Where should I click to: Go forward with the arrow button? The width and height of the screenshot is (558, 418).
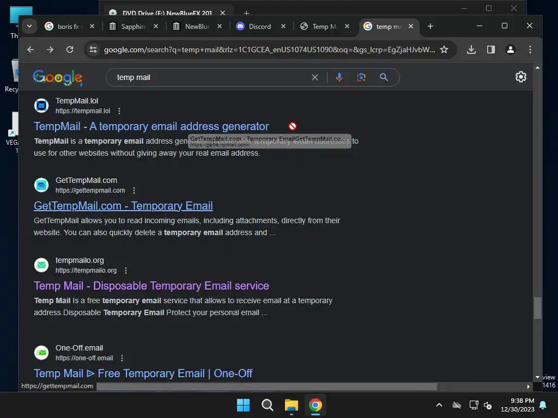click(x=50, y=50)
